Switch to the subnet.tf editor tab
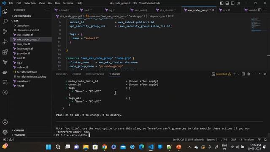The width and height of the screenshot is (270, 152). pos(64,10)
